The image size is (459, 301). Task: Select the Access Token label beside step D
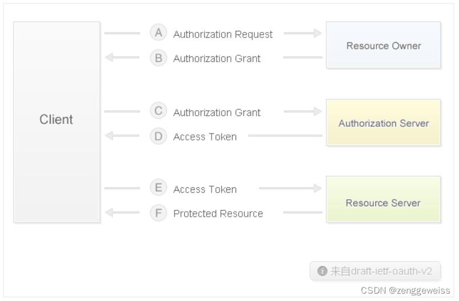pos(205,137)
